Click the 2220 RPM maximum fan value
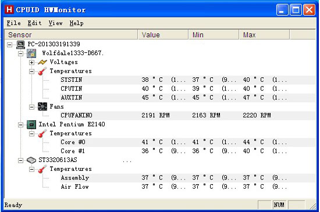This screenshot has width=320, height=212. pos(257,116)
